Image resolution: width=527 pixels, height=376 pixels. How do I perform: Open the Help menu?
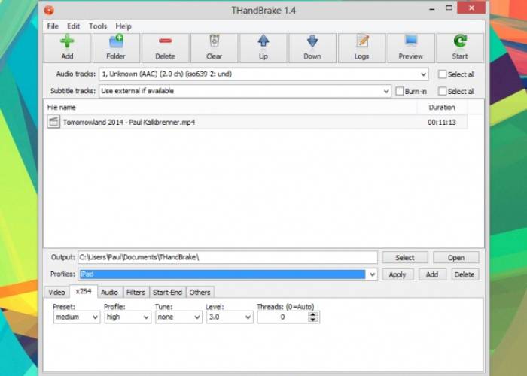(123, 26)
